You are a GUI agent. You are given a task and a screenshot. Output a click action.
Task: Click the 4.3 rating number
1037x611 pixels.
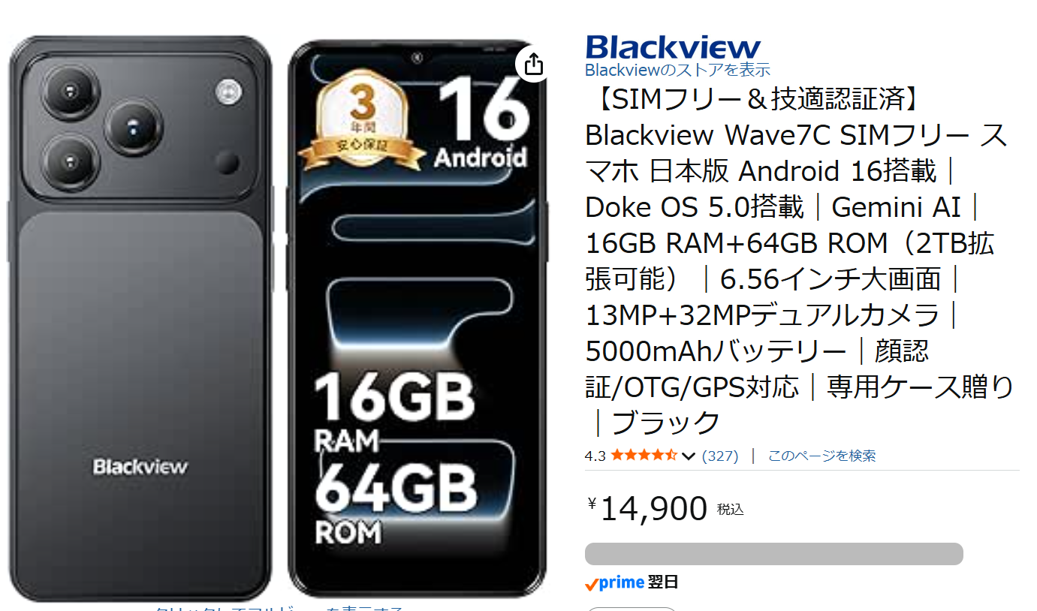595,456
